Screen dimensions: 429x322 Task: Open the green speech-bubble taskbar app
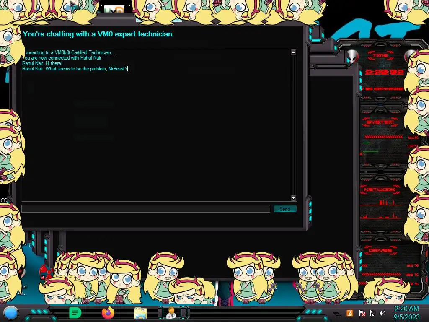click(75, 313)
